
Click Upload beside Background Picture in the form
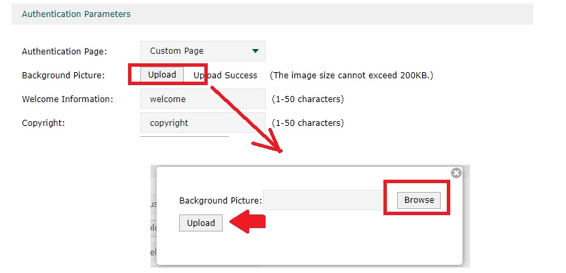point(162,75)
